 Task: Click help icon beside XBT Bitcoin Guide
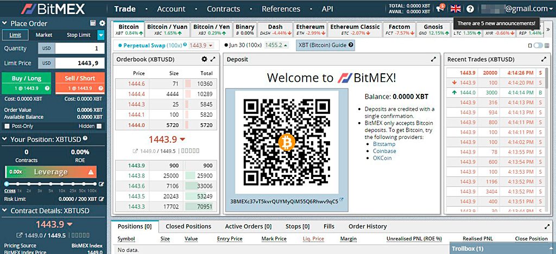(351, 46)
